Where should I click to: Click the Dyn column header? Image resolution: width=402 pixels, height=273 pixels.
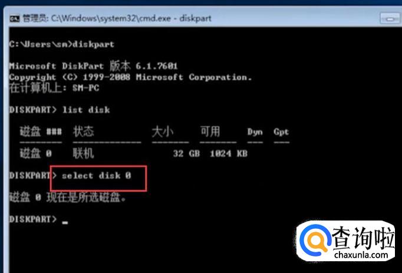pos(255,132)
